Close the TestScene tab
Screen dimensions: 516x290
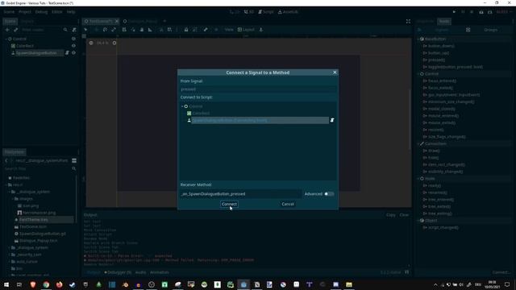point(116,22)
